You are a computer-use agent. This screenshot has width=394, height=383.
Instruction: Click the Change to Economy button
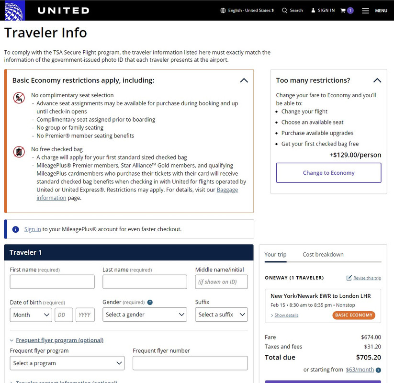[x=329, y=173]
